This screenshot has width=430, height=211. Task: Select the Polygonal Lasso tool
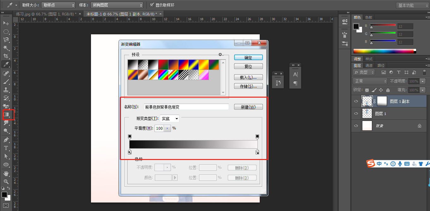[6, 40]
